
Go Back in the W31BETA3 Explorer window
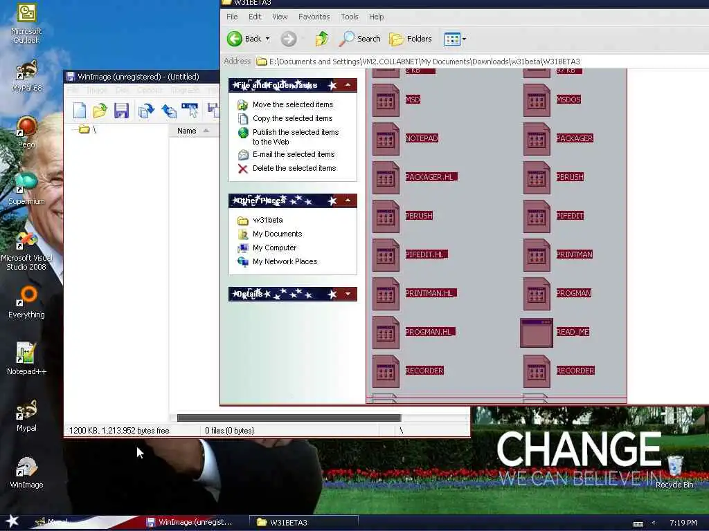coord(244,39)
